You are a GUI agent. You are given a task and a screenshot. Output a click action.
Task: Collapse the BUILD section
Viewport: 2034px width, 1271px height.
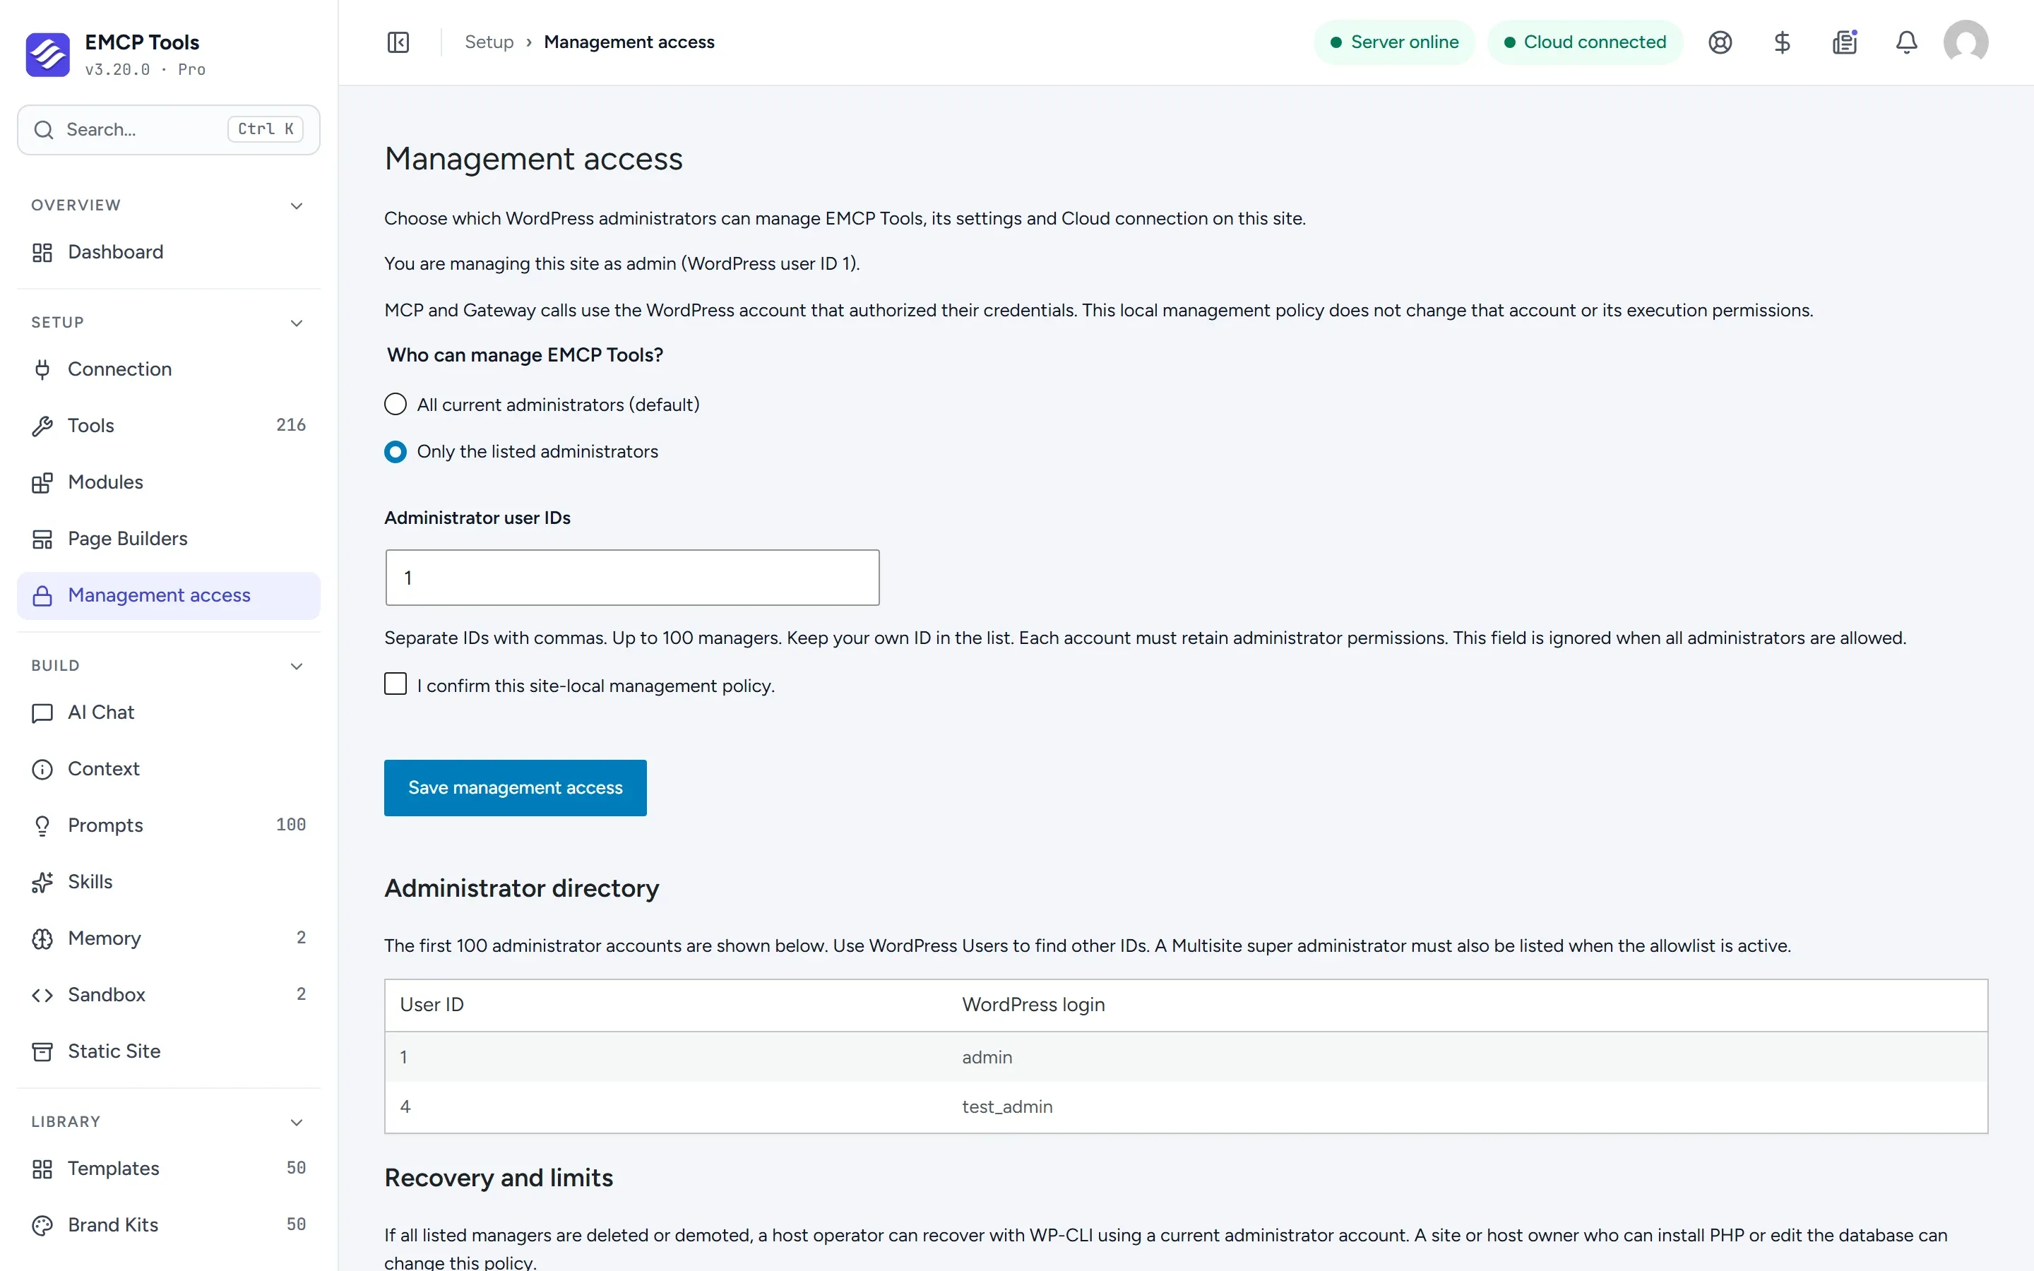(x=296, y=666)
